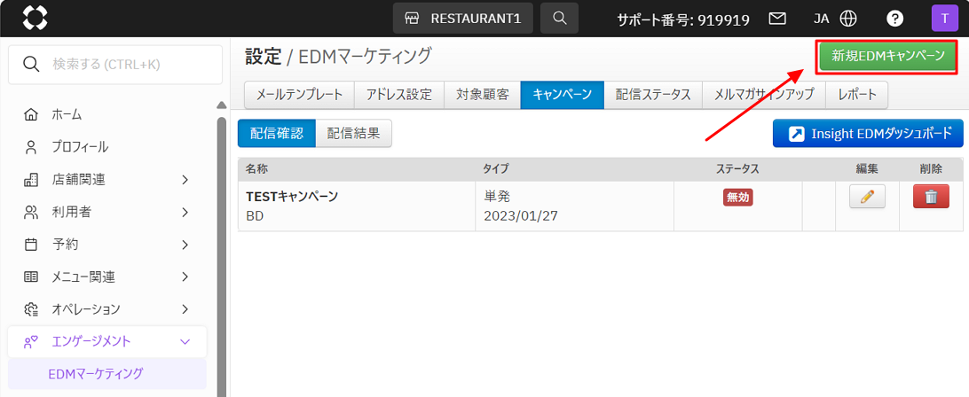Expand the 店舗関連 sidebar menu

[106, 180]
